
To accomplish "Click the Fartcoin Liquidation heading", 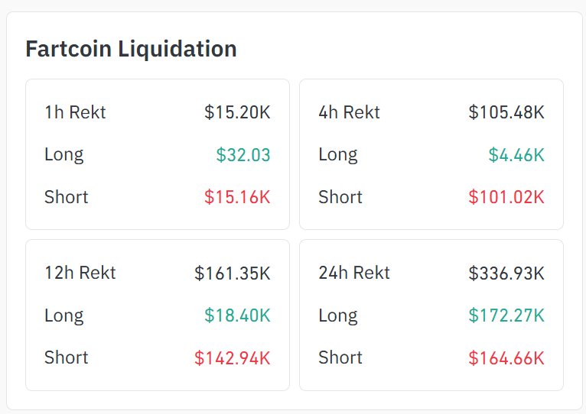I will coord(131,49).
